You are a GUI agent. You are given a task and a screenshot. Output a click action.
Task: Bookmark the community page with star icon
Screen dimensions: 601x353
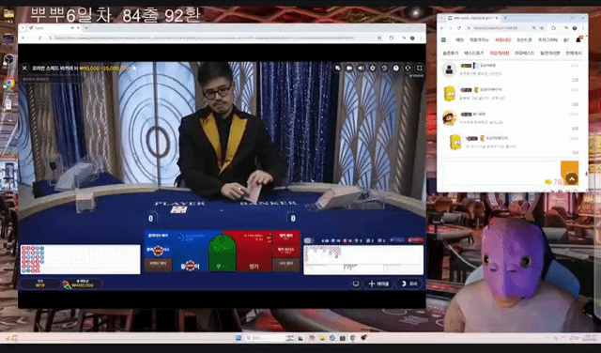click(542, 28)
